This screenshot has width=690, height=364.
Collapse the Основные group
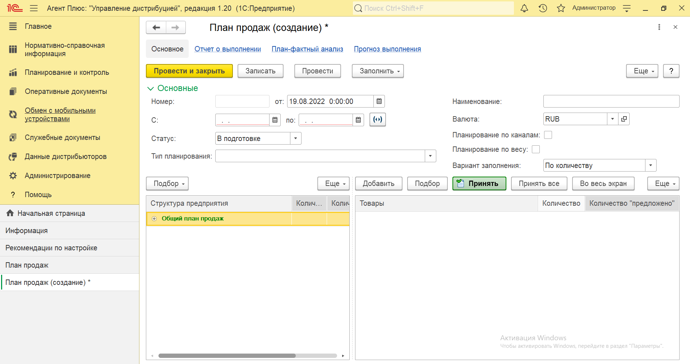coord(151,88)
